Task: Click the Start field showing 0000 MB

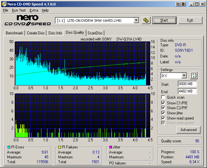Action: (x=187, y=84)
